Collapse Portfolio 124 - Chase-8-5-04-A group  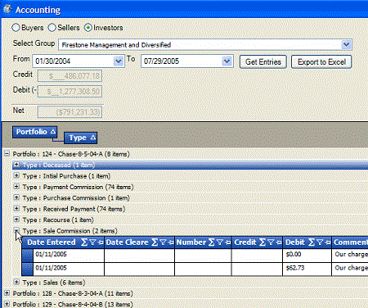(x=7, y=154)
